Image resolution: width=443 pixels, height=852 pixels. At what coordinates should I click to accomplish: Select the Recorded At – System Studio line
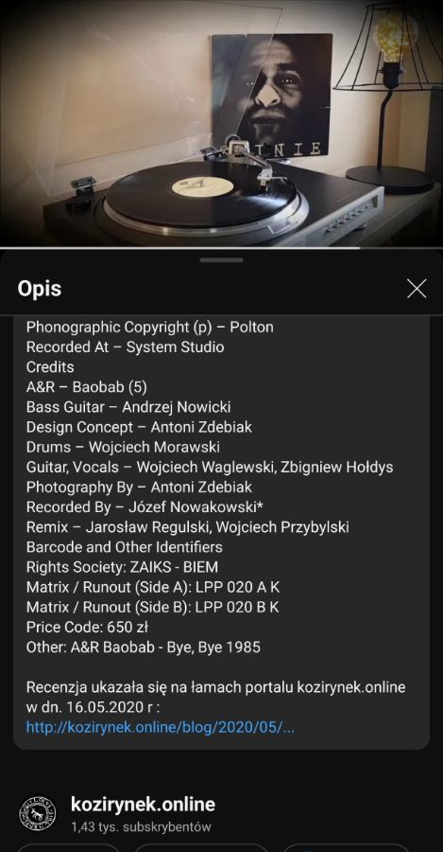click(125, 346)
